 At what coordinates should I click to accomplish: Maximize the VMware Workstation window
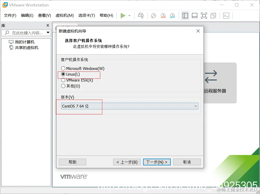pyautogui.click(x=237, y=5)
